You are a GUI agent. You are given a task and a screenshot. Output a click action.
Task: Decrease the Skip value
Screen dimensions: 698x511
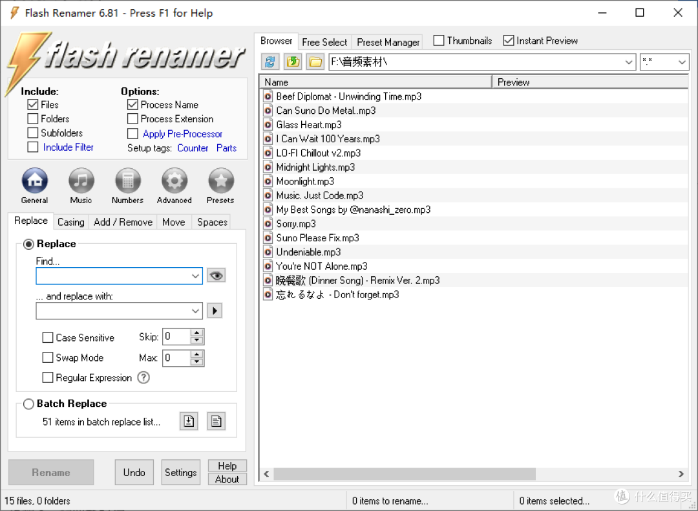pyautogui.click(x=196, y=340)
